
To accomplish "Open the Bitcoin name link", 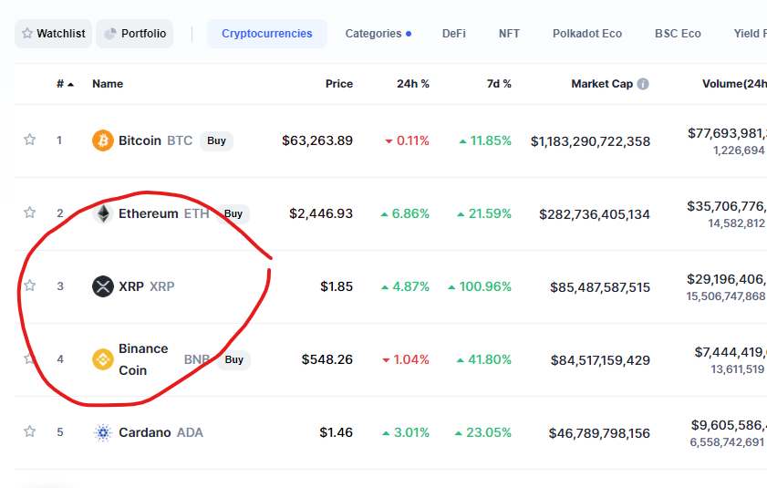I will tap(140, 140).
